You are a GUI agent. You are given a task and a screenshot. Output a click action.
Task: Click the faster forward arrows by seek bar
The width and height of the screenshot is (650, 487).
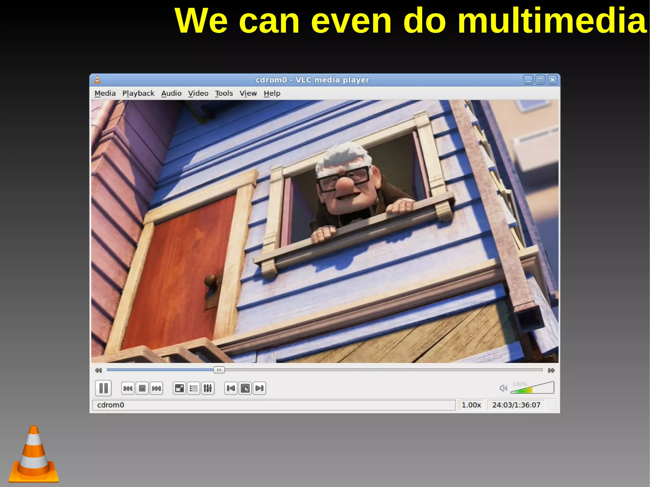tap(551, 370)
